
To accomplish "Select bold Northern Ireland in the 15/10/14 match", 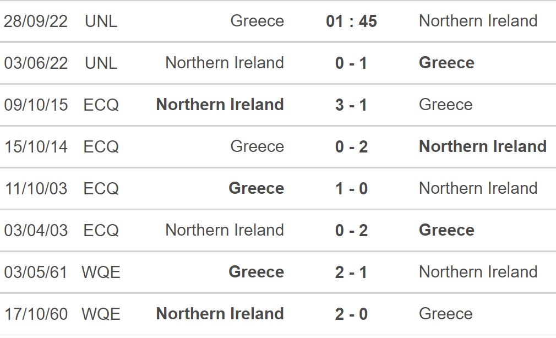I will pyautogui.click(x=483, y=146).
